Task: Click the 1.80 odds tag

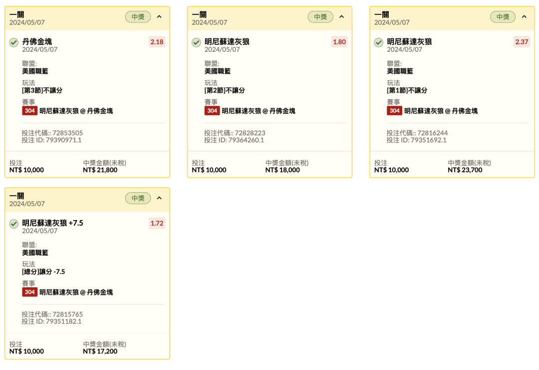Action: tap(339, 42)
